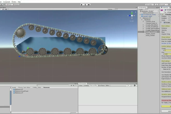This screenshot has height=114, width=171.
Task: Open the Window menu
Action: [13, 2]
